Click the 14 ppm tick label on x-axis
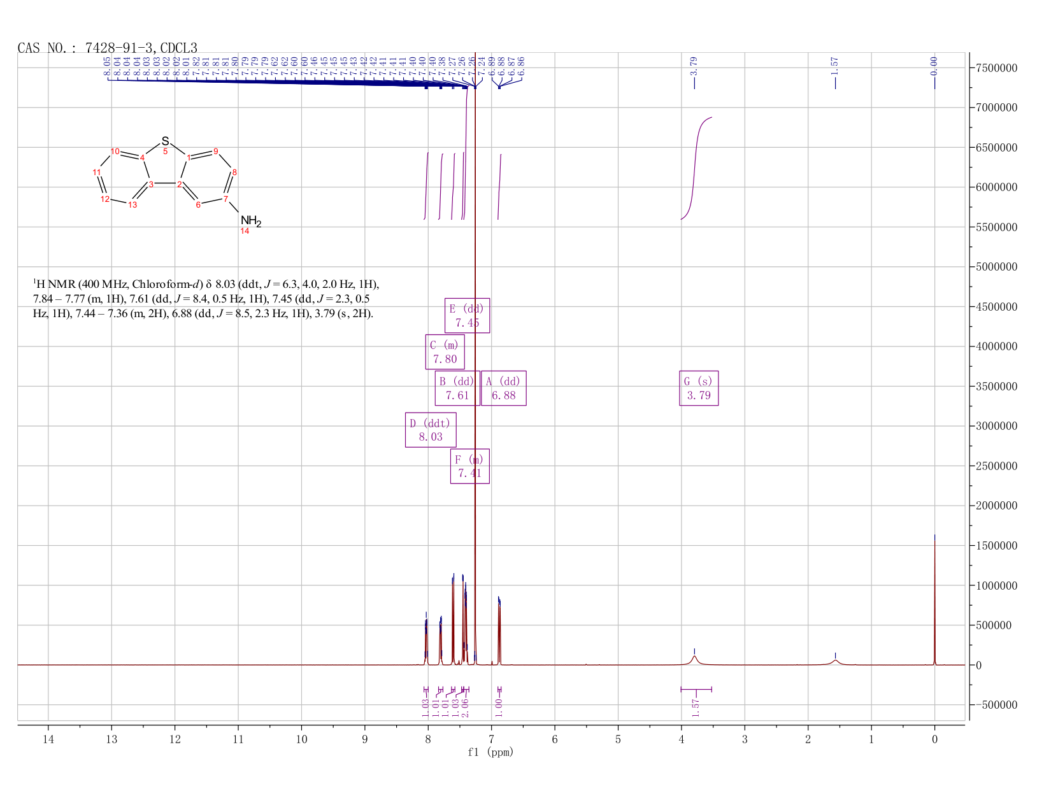Viewport: 1051px width, 812px height. tap(48, 739)
